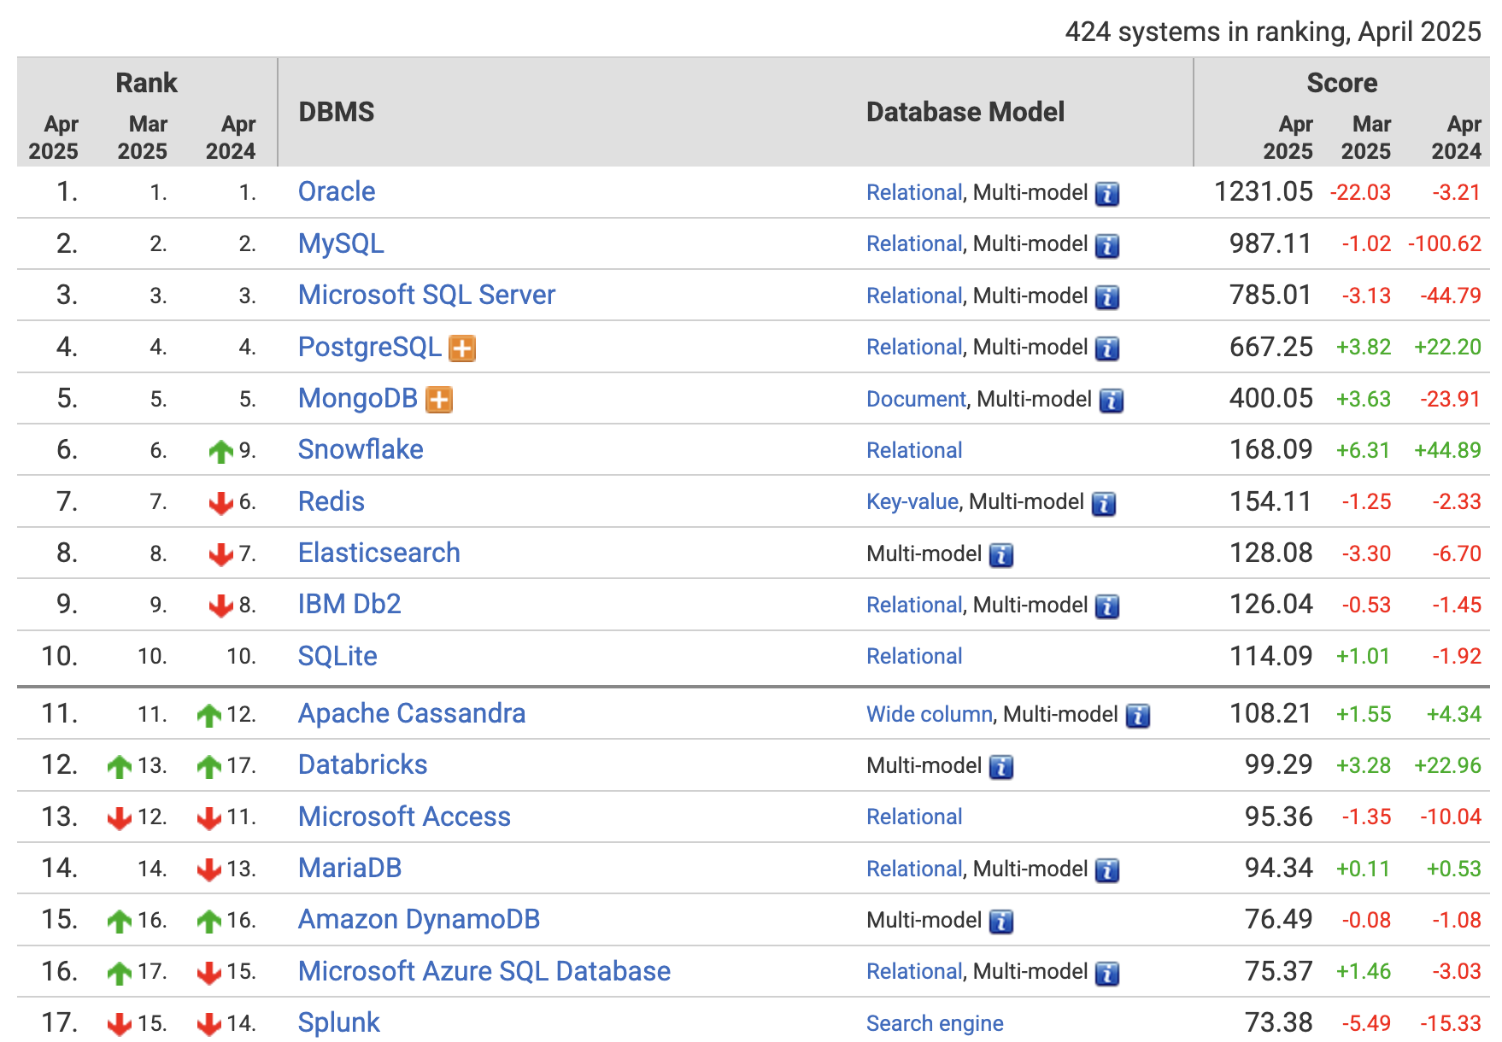Click Oracle's score value 1231.05
The height and width of the screenshot is (1042, 1502).
(x=1264, y=191)
